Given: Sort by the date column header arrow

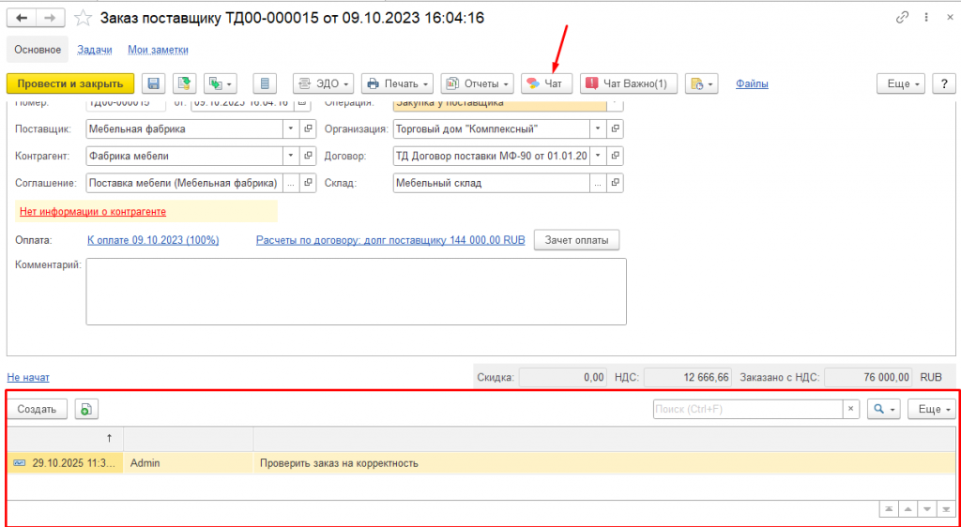Looking at the screenshot, I should 109,438.
